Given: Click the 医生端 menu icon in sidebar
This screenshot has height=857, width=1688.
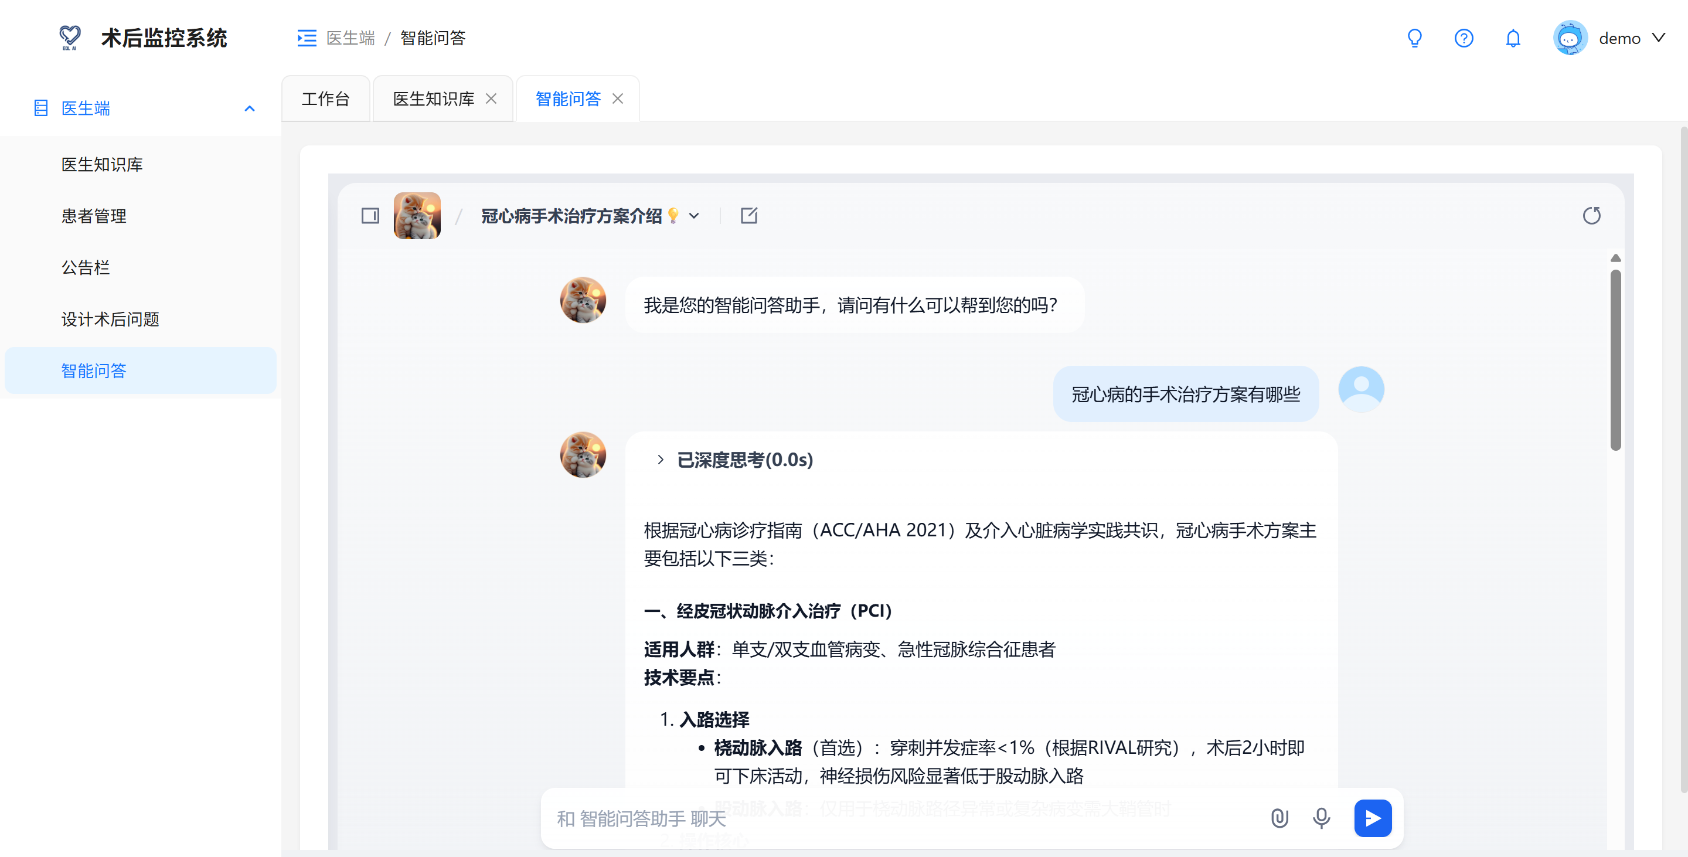Looking at the screenshot, I should 40,108.
